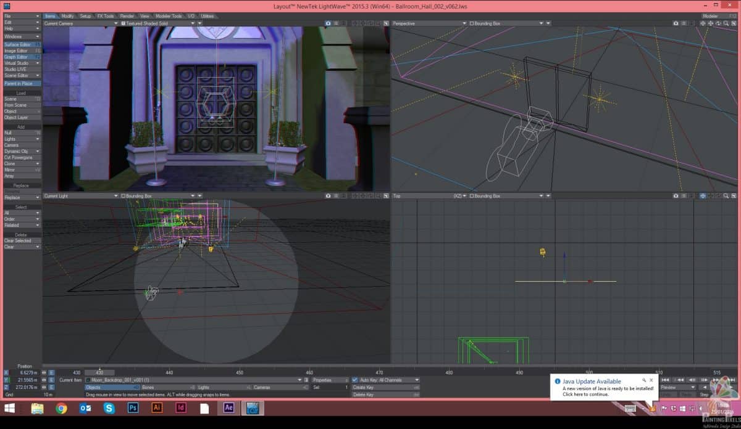Toggle the Bounding Box checkbox in Perspective viewport
741x429 pixels.
[472, 23]
